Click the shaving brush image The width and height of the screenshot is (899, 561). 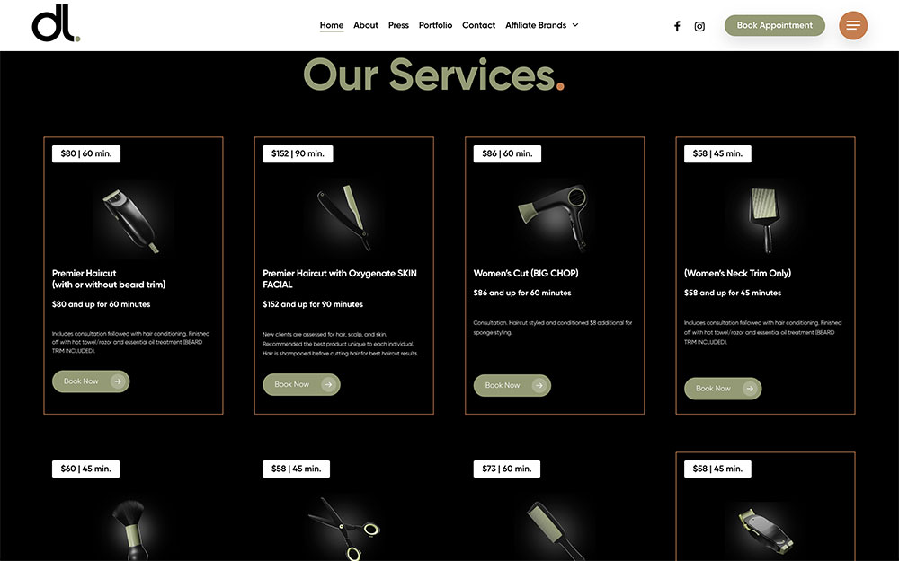(x=129, y=530)
